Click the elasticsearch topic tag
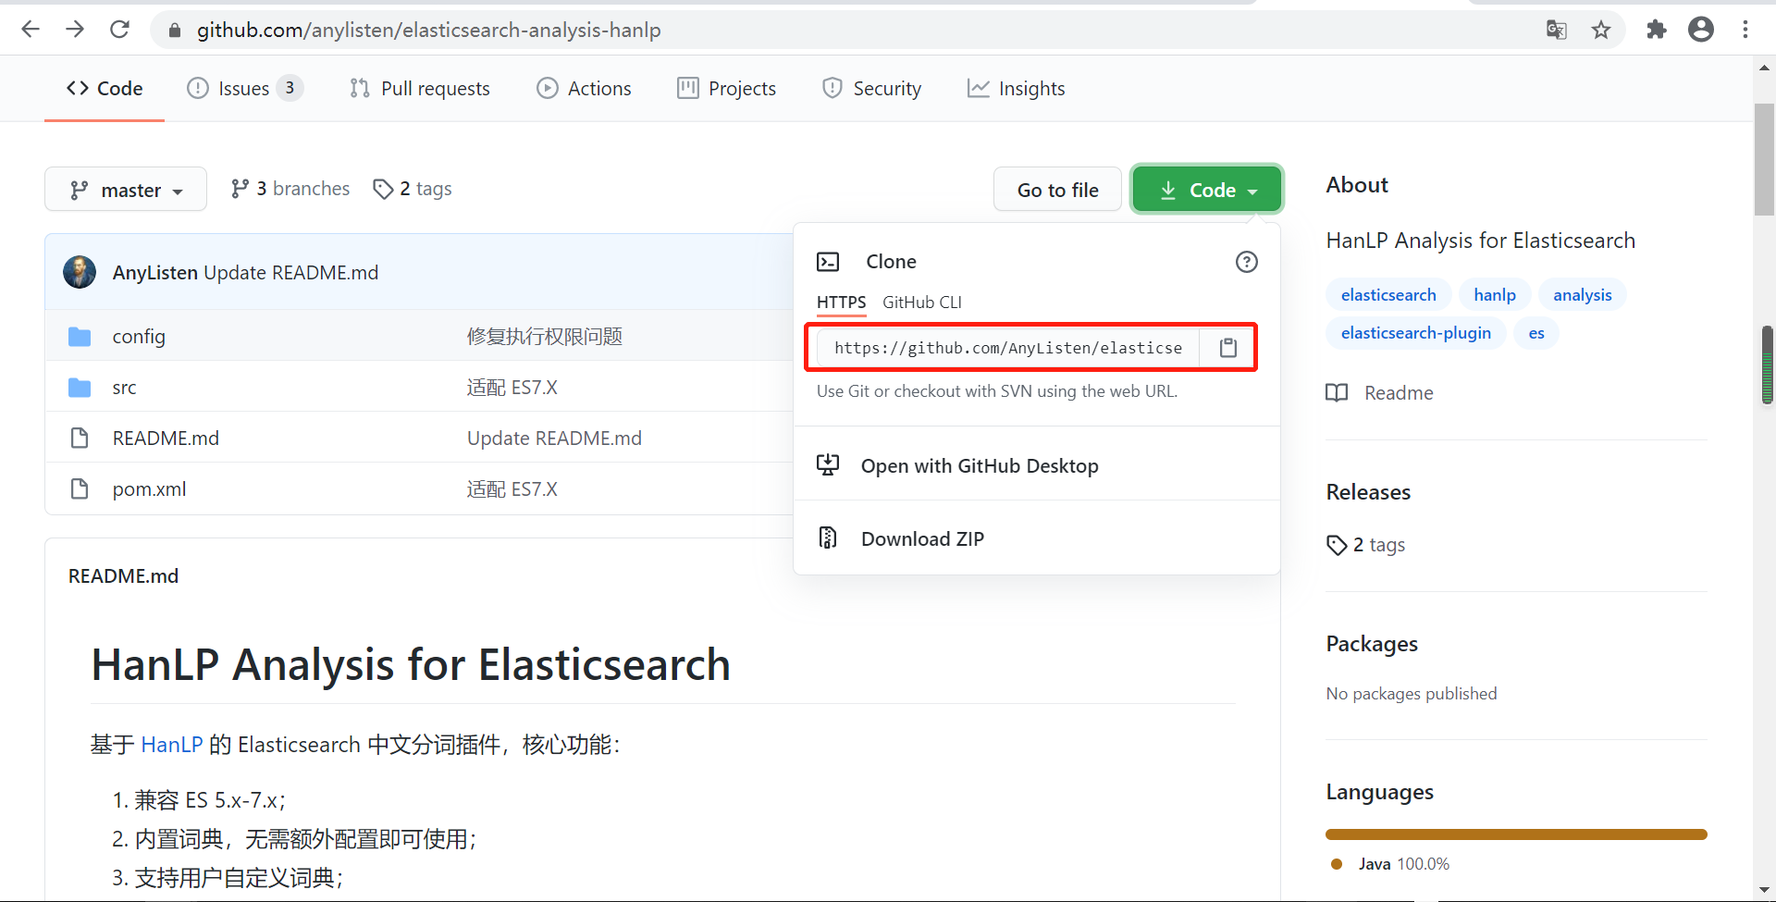This screenshot has width=1776, height=902. point(1388,295)
